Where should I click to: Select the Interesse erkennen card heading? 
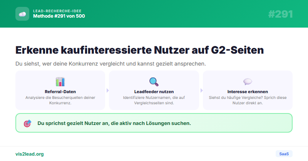pyautogui.click(x=248, y=92)
